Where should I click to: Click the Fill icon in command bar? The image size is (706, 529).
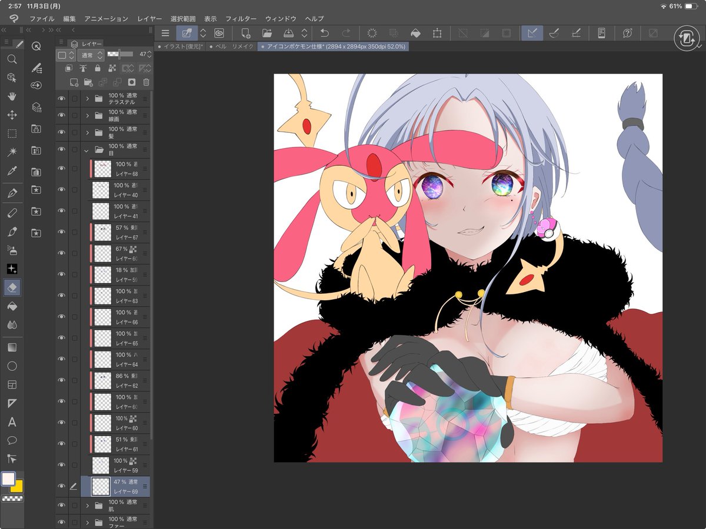(415, 34)
